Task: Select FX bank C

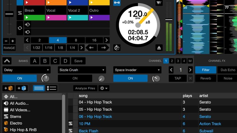Action: coord(55,61)
